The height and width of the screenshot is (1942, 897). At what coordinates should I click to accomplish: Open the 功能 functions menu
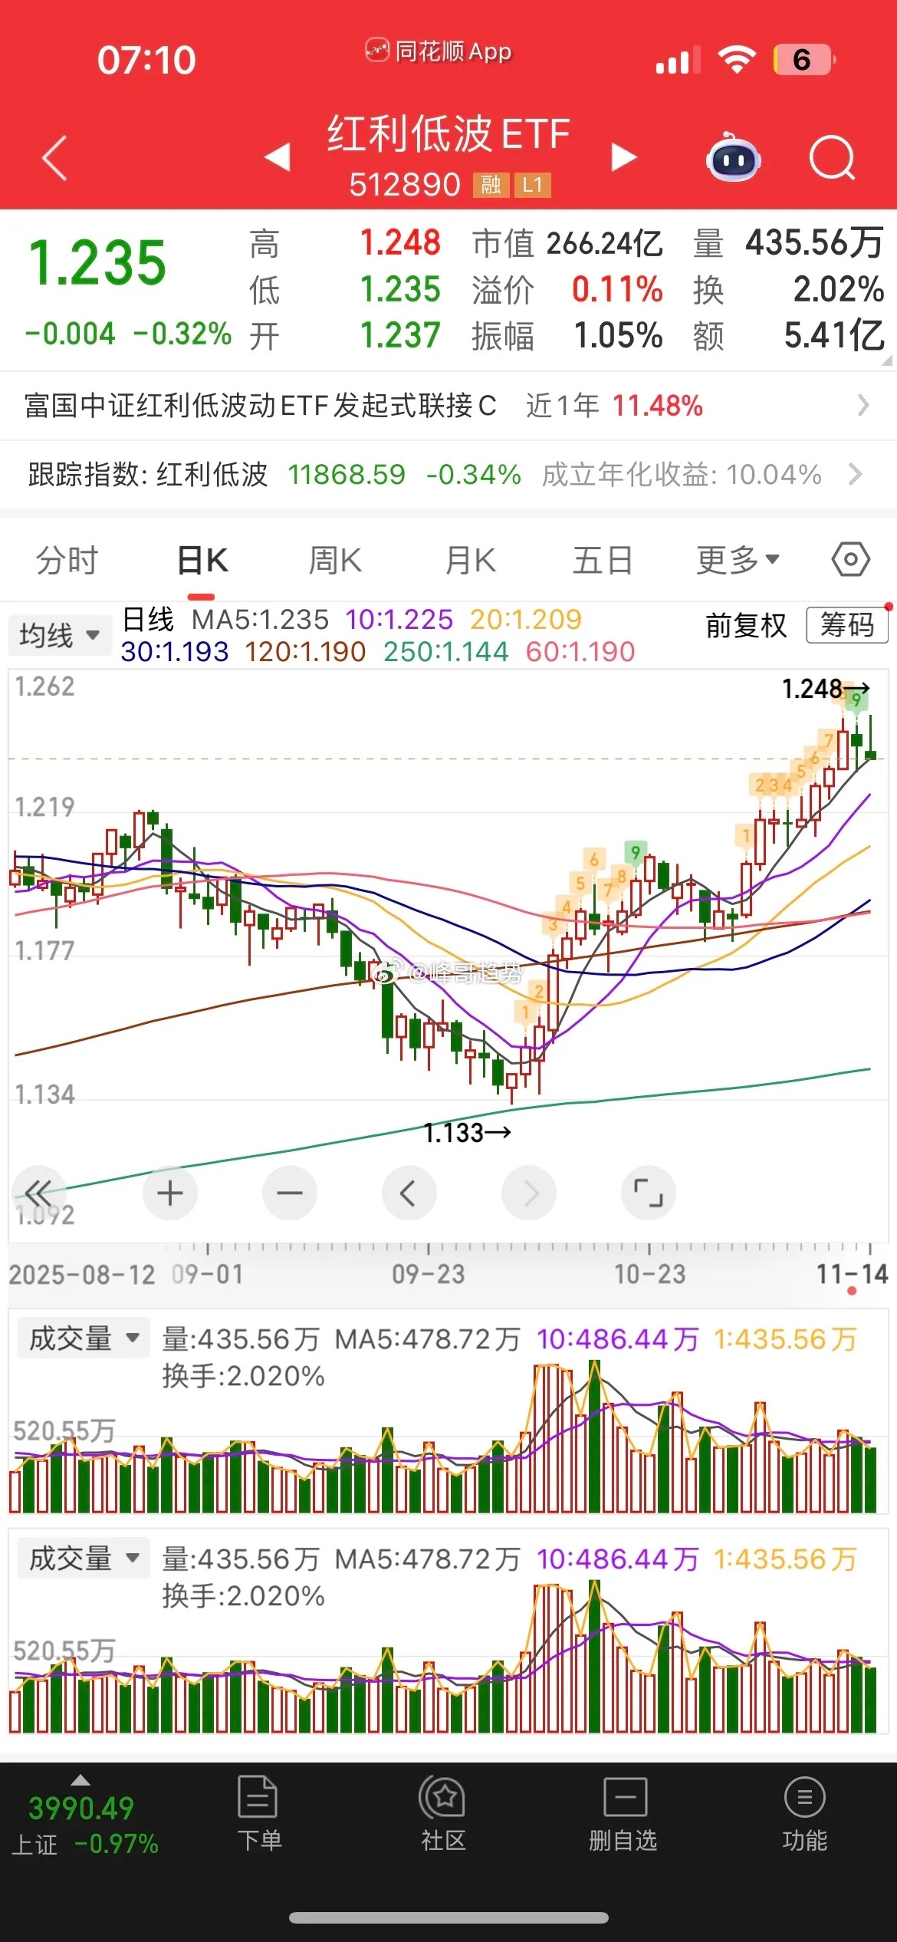pos(804,1814)
